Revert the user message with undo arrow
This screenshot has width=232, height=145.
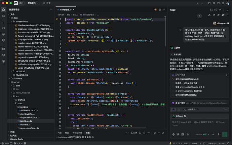point(180,30)
